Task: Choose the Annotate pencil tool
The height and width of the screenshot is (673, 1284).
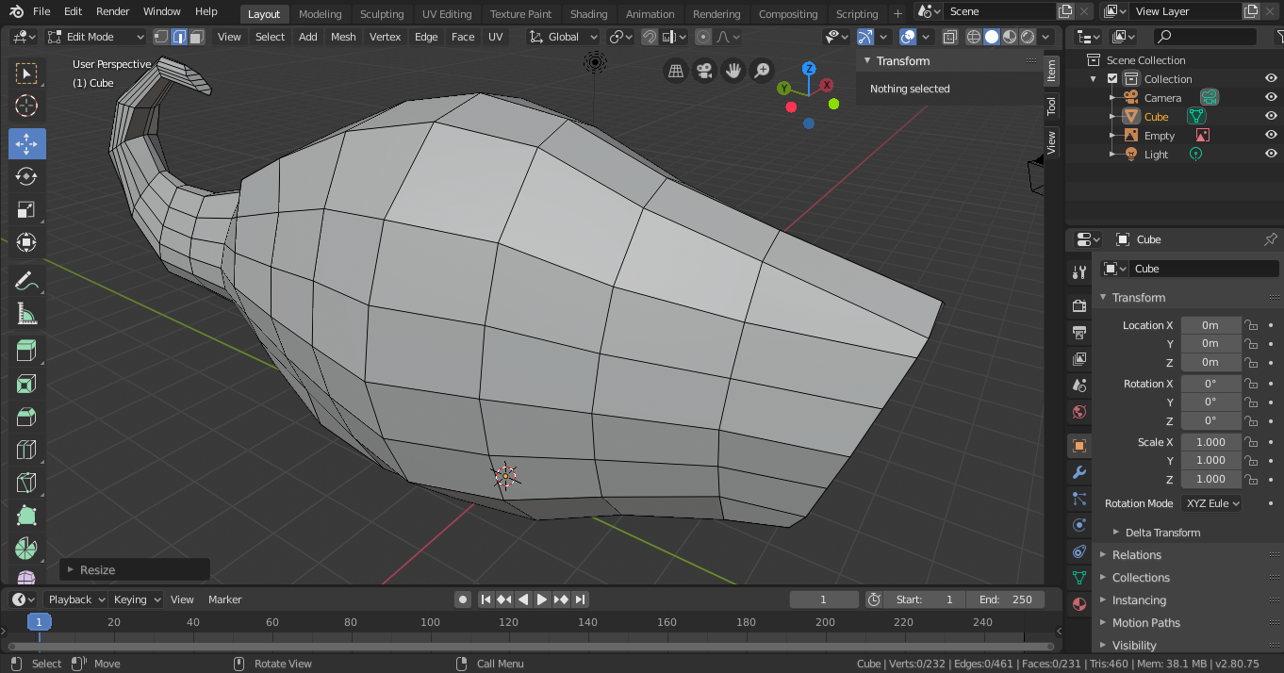Action: tap(26, 281)
